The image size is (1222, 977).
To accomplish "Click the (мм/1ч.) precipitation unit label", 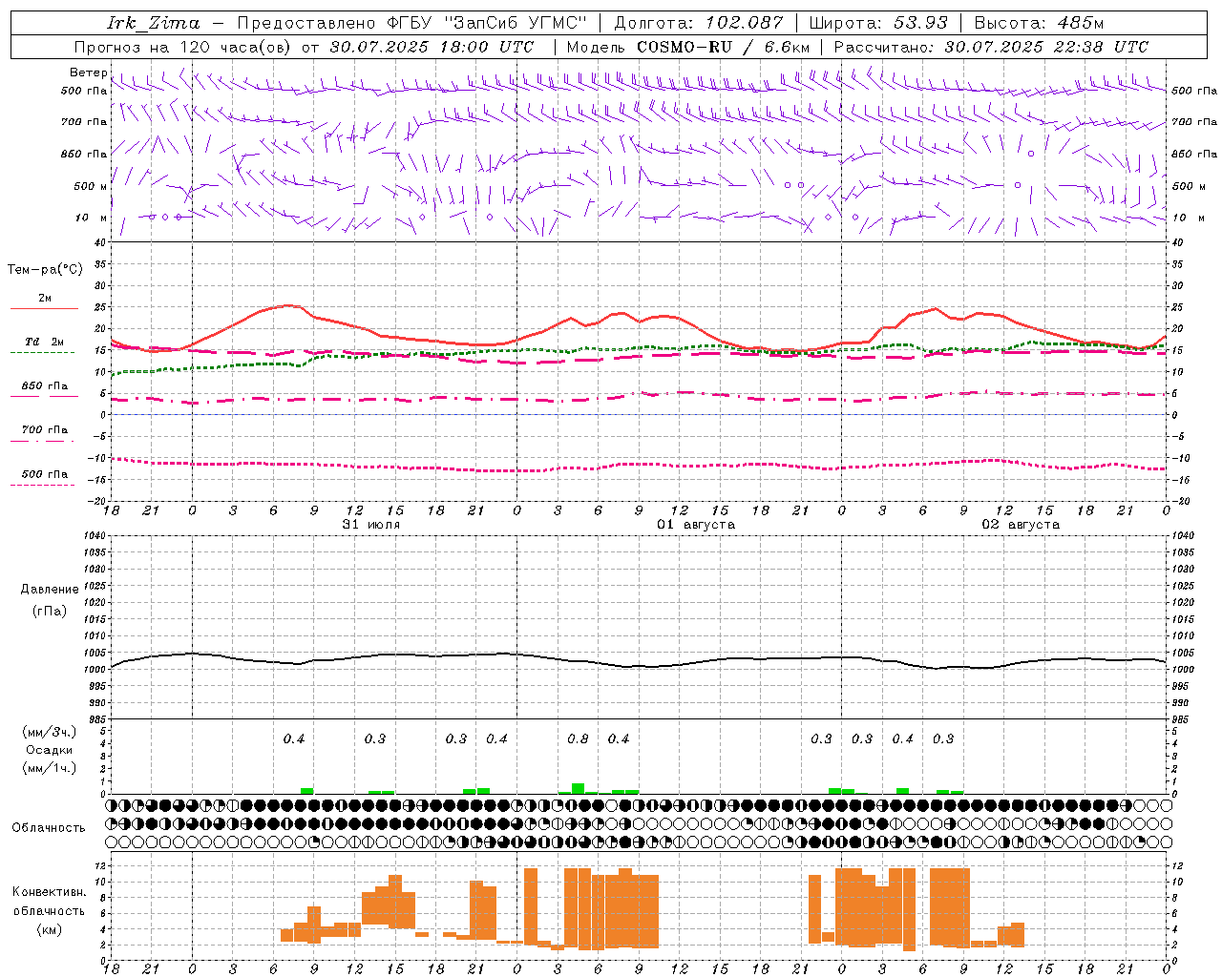I will (50, 768).
